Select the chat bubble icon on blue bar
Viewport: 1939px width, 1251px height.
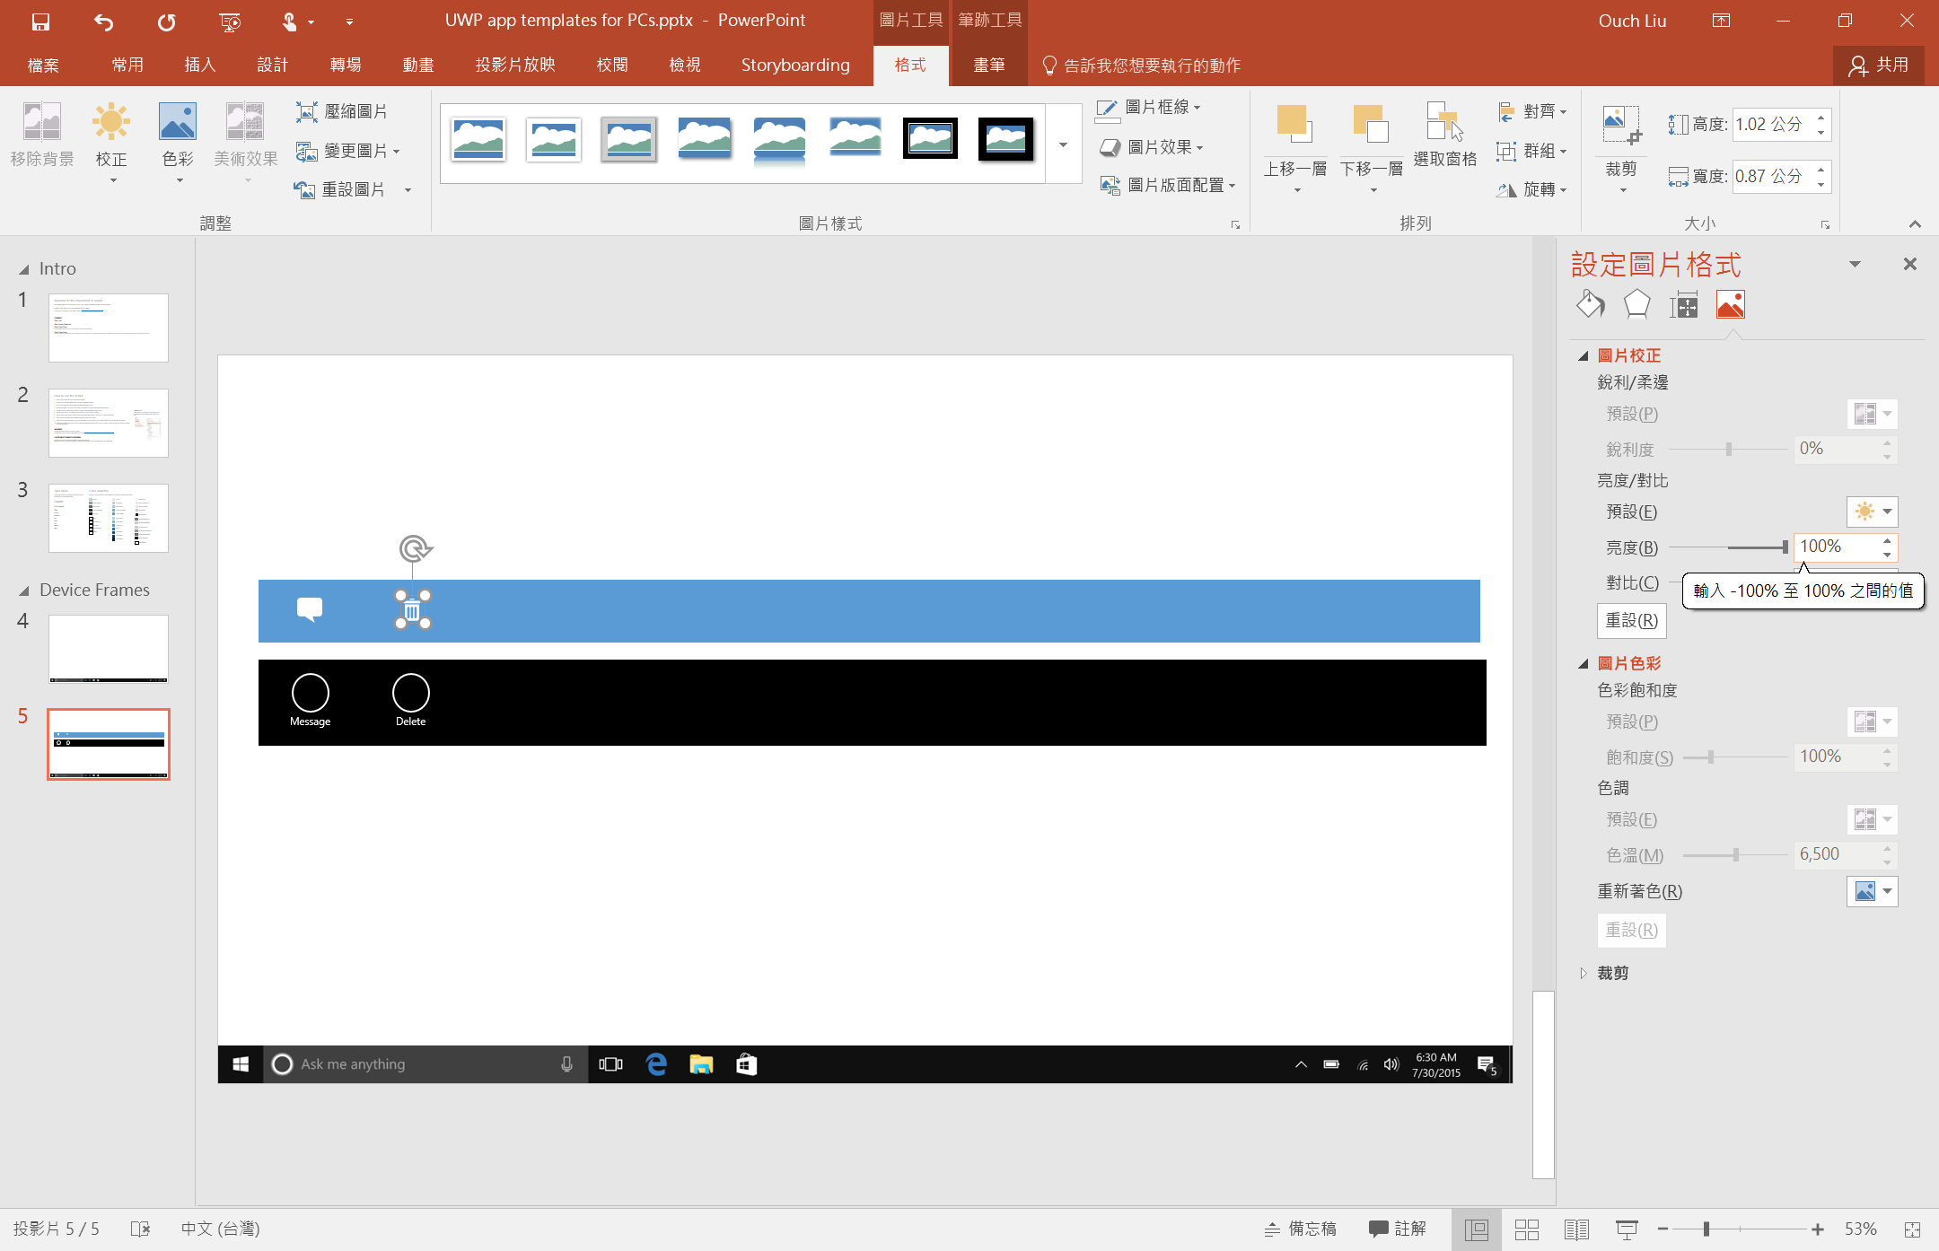[x=310, y=609]
